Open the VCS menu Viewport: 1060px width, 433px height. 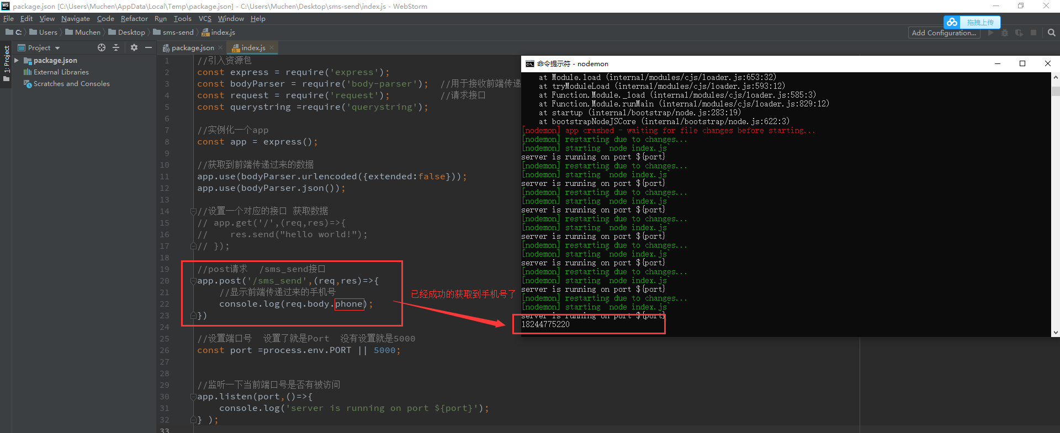(205, 19)
